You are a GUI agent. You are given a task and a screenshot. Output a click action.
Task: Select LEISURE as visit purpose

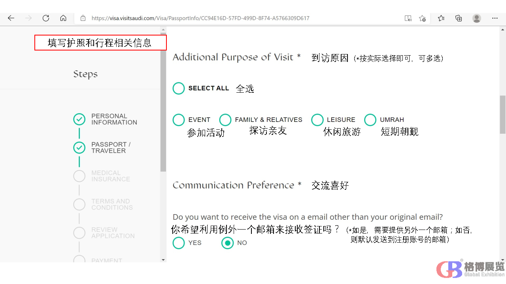pos(317,120)
